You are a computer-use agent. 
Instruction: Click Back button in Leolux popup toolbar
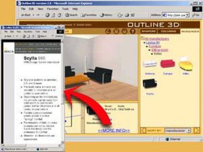pyautogui.click(x=8, y=36)
